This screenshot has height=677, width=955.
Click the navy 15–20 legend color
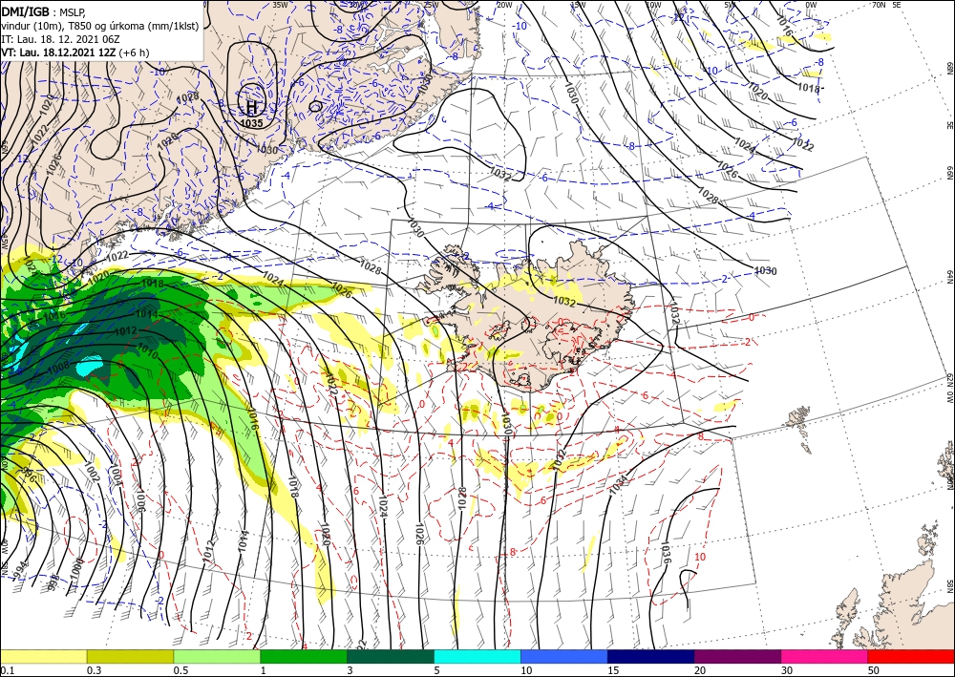point(651,656)
